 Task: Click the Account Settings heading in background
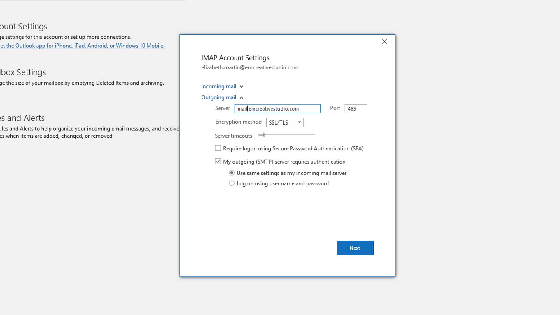coord(24,27)
